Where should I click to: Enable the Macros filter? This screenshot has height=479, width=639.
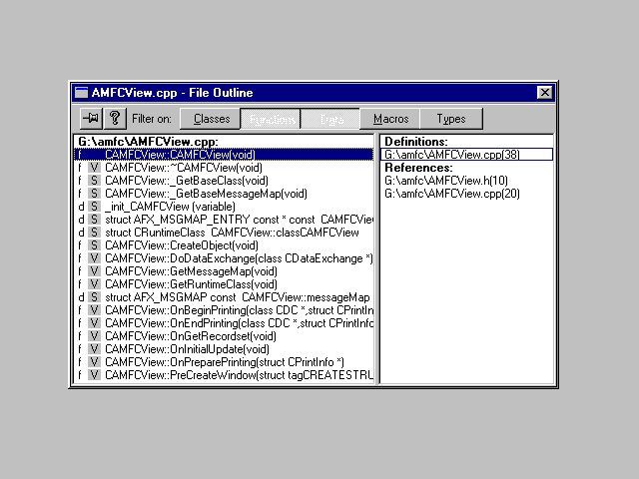(390, 119)
